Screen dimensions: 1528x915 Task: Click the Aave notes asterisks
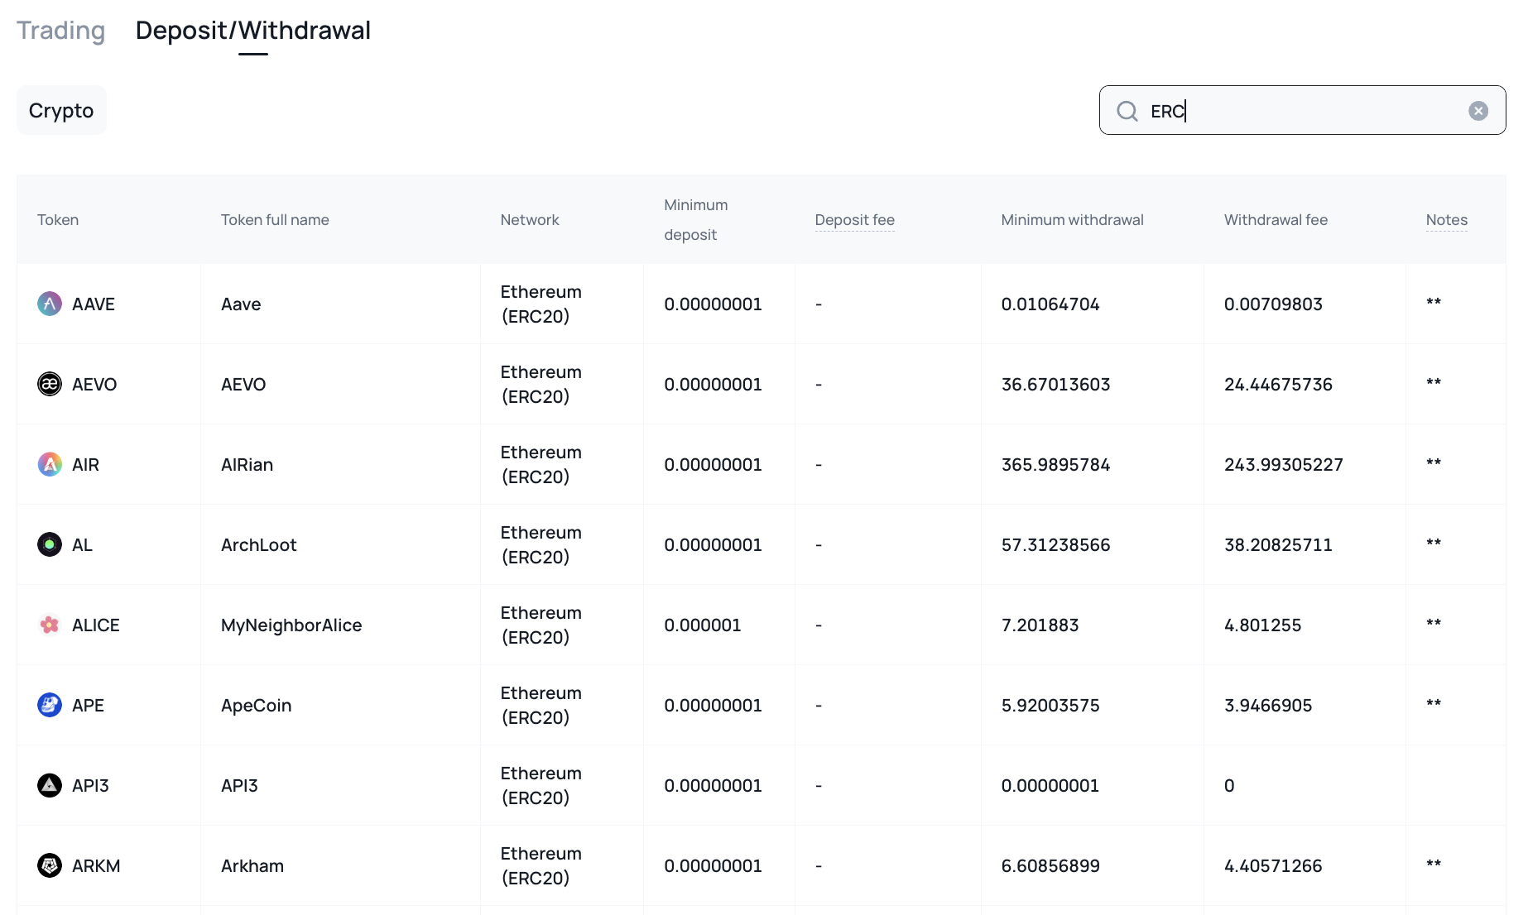[1434, 303]
